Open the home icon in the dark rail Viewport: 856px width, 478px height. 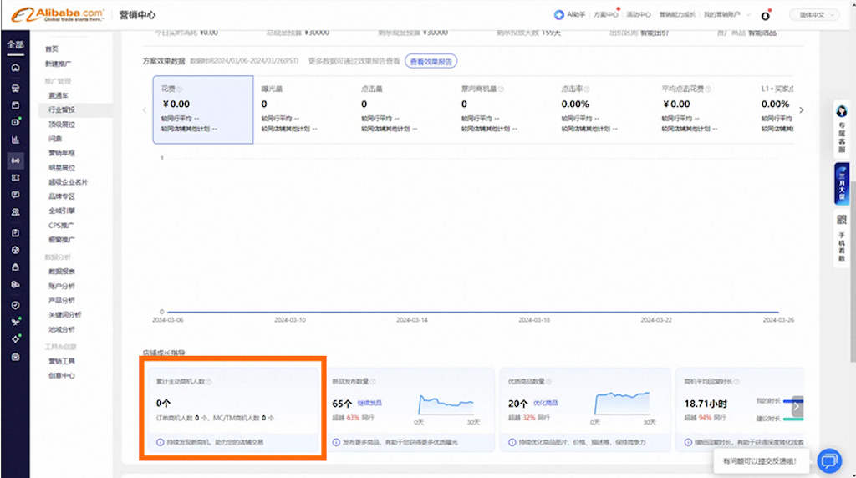coord(15,68)
